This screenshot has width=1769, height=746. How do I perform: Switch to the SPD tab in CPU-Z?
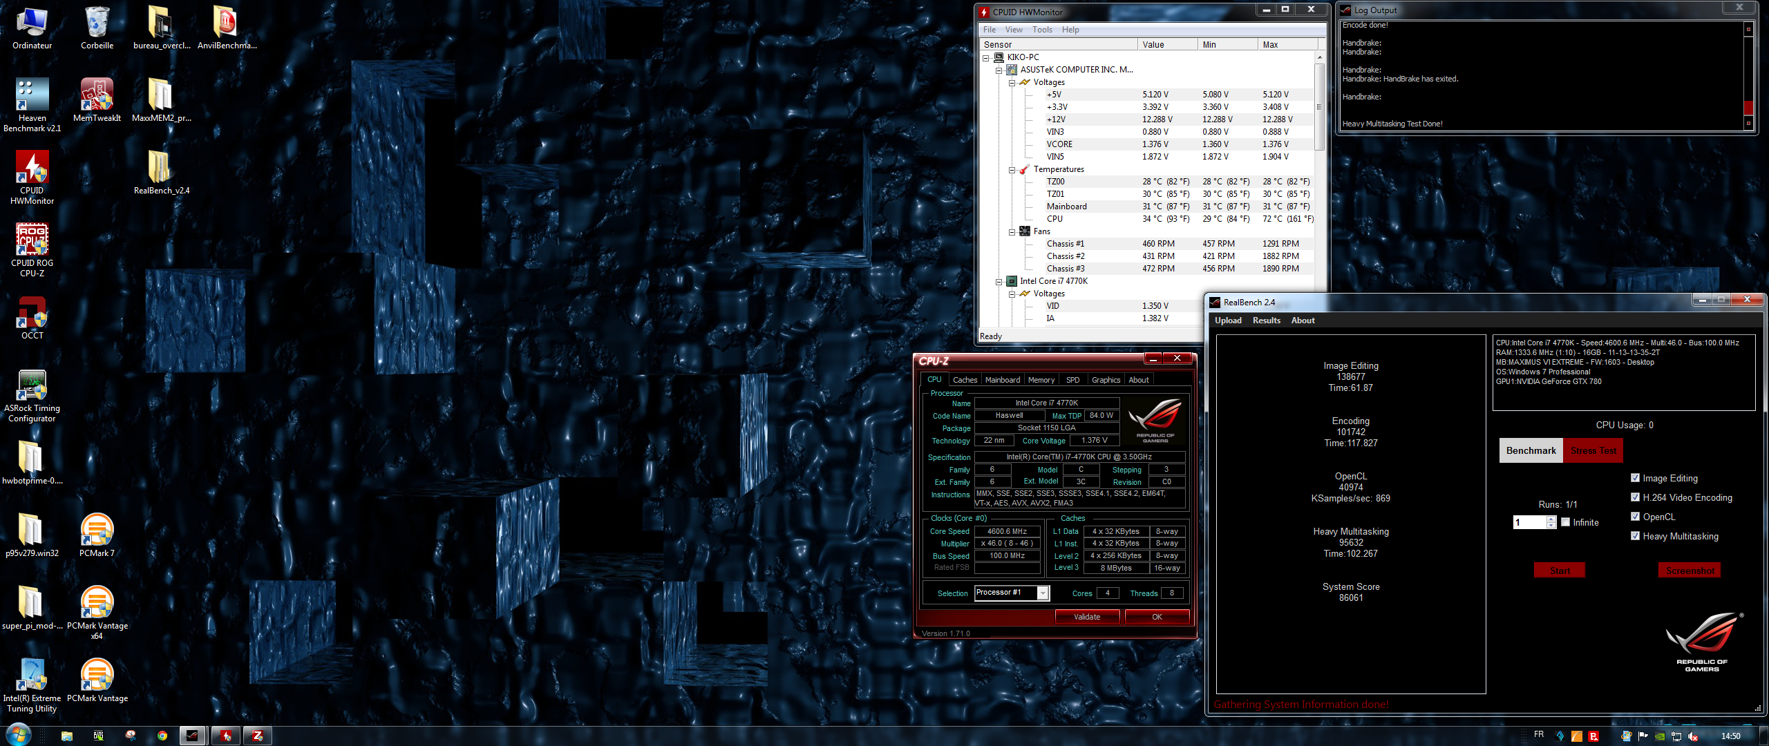[x=1072, y=380]
